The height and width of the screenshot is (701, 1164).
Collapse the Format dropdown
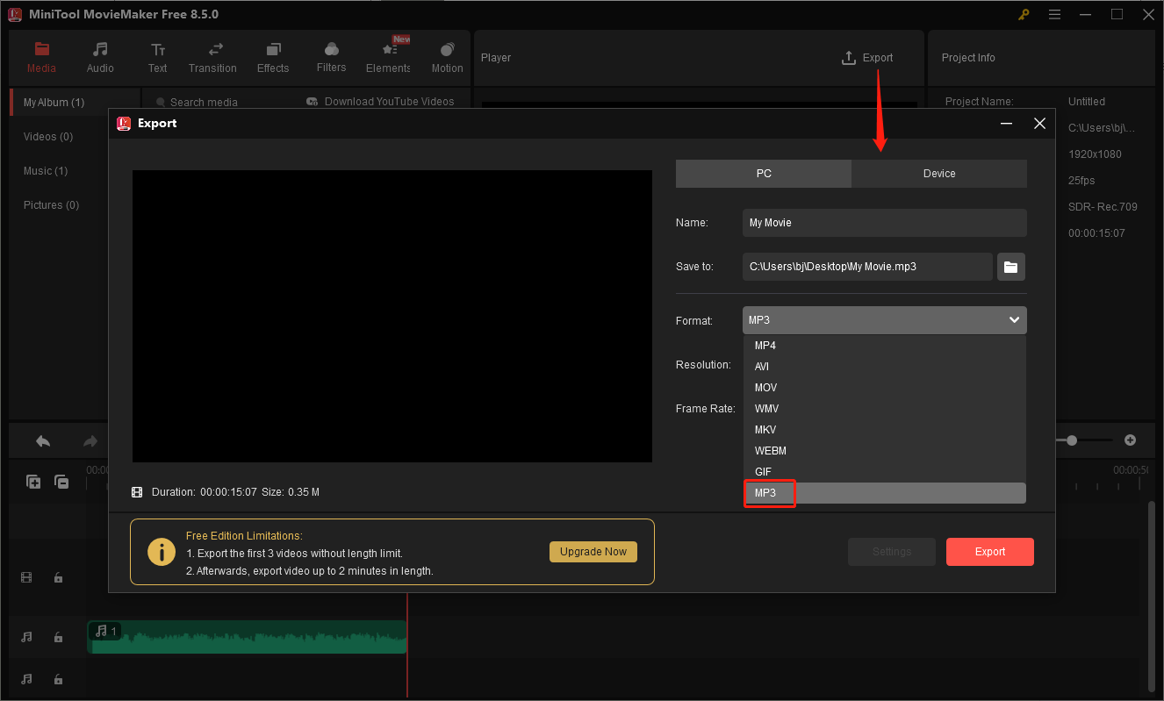coord(1014,319)
